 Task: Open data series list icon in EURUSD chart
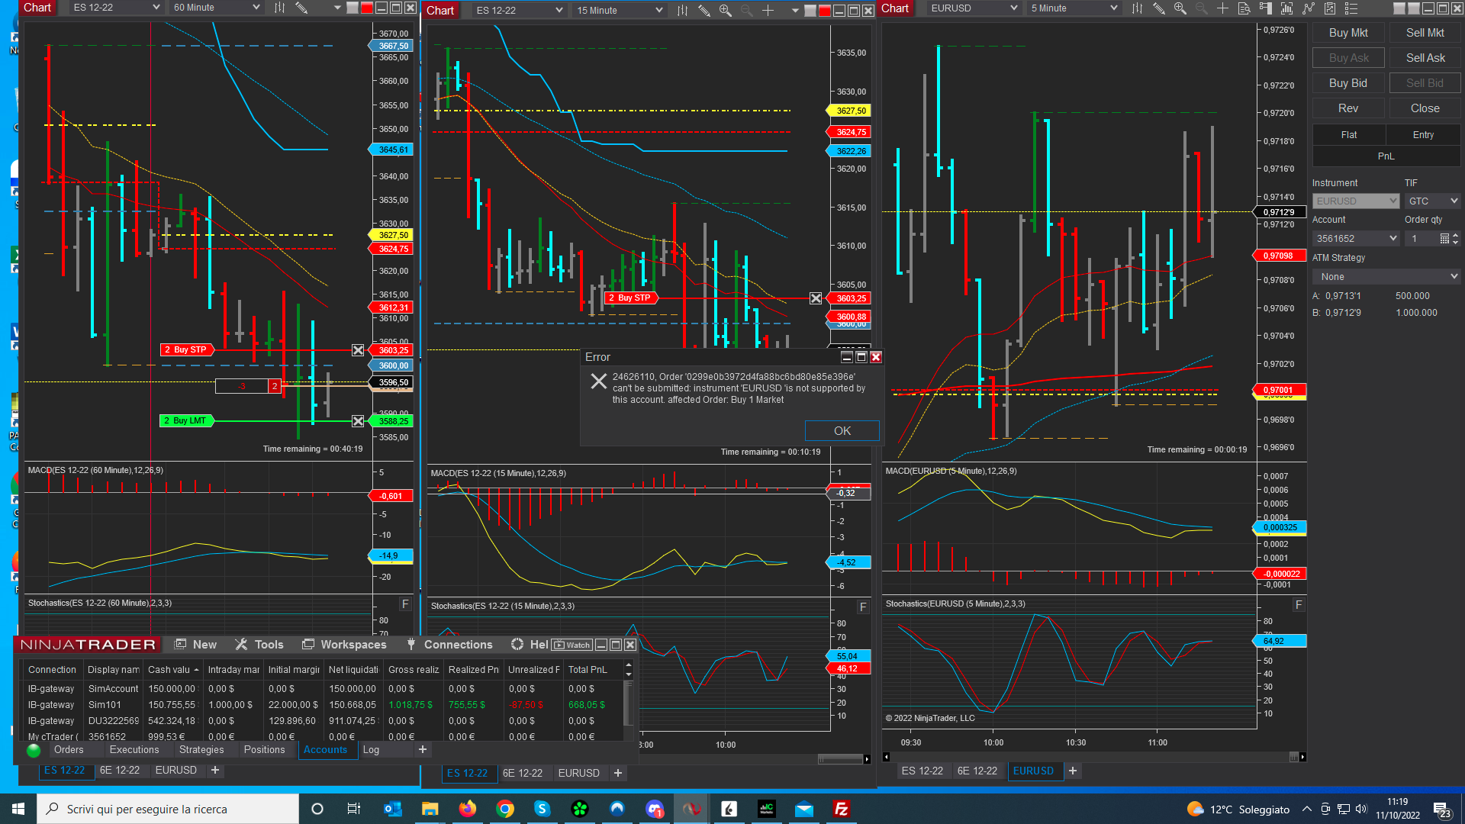coord(1351,8)
